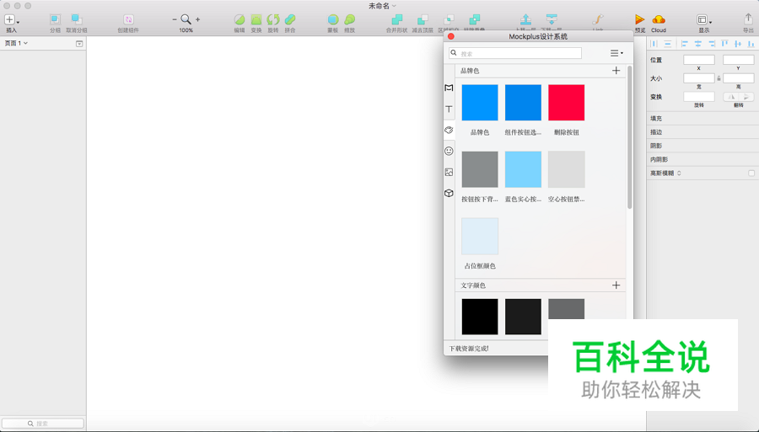
Task: Select the pure black text color swatch
Action: [480, 317]
